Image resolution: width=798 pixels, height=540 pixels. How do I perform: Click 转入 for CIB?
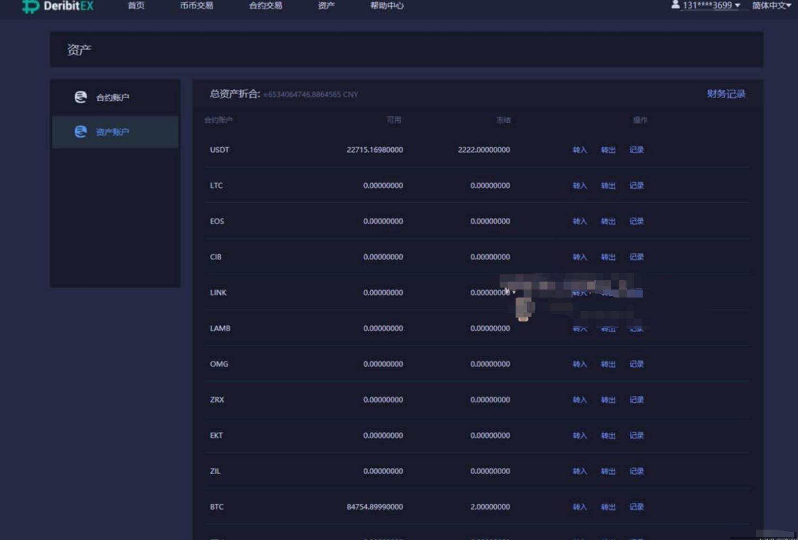(x=580, y=257)
